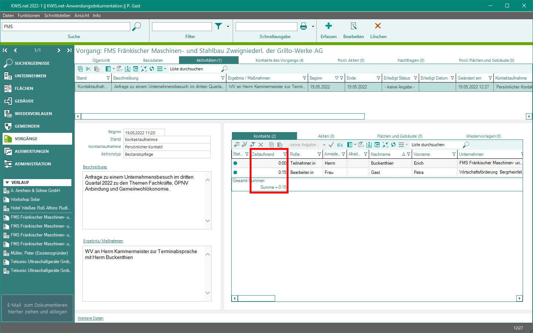The height and width of the screenshot is (333, 533).
Task: Open the Akten (0) sub-tab
Action: tap(326, 136)
